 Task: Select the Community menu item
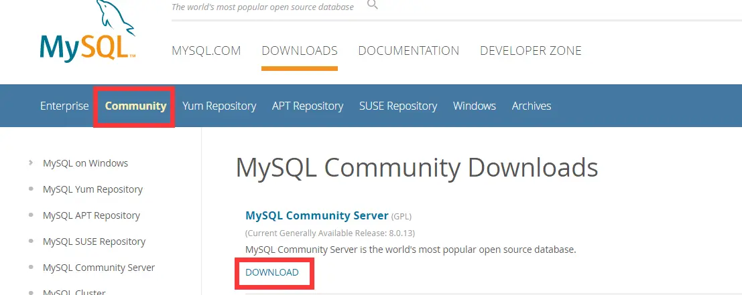click(x=135, y=106)
